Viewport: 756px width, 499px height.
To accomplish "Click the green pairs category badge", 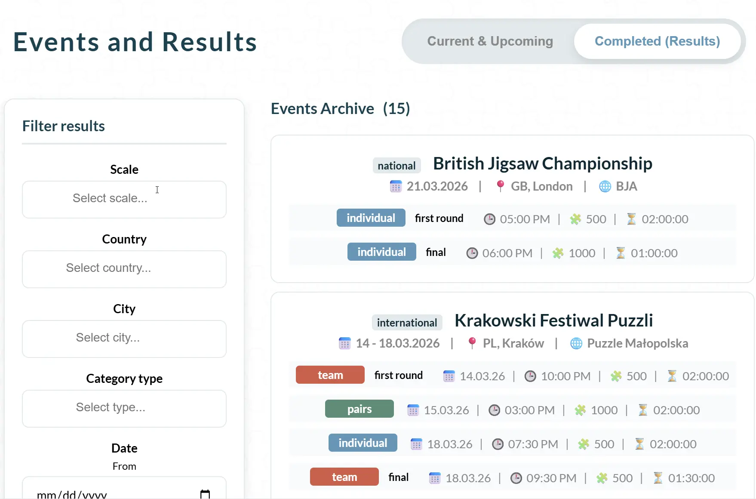I will click(359, 409).
